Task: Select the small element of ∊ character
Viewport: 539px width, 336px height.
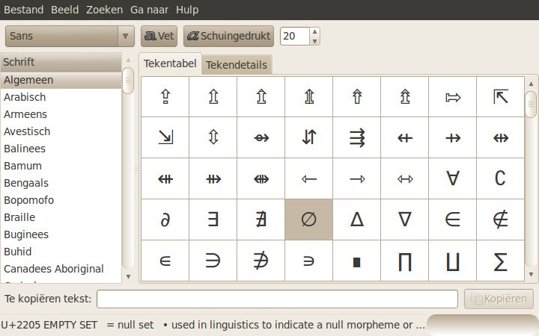Action: tap(165, 261)
